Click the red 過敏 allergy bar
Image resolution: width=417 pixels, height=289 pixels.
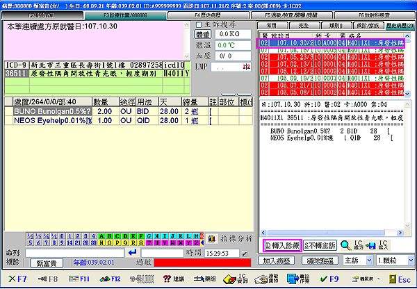[203, 262]
